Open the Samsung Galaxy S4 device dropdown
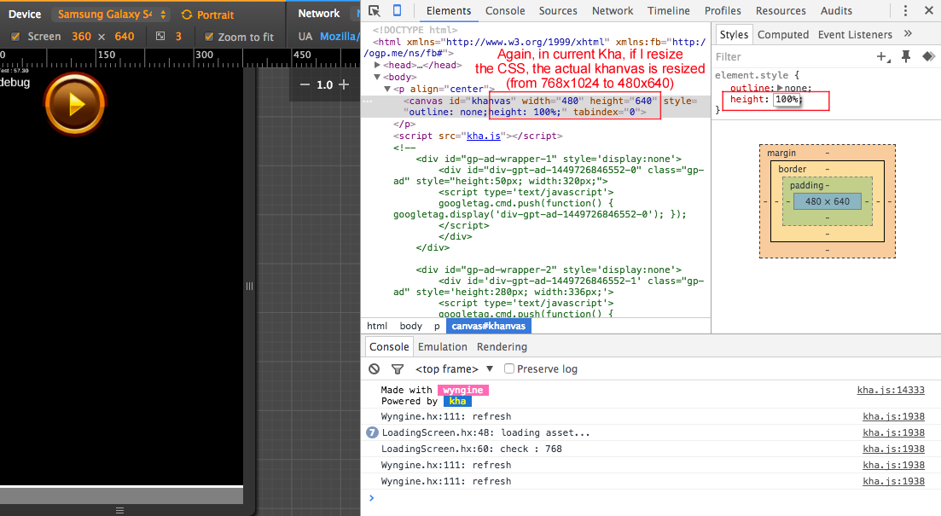Screen dimensions: 941x516 tap(111, 14)
